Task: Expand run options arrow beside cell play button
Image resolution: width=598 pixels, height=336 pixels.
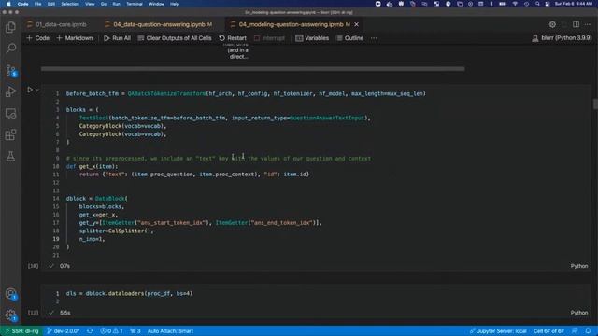Action: [x=37, y=90]
